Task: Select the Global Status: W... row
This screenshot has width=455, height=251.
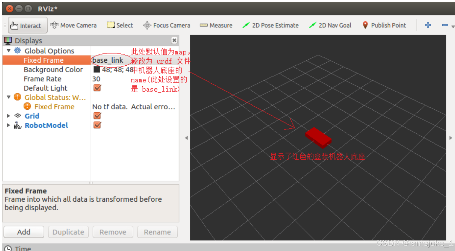Action: pyautogui.click(x=55, y=97)
